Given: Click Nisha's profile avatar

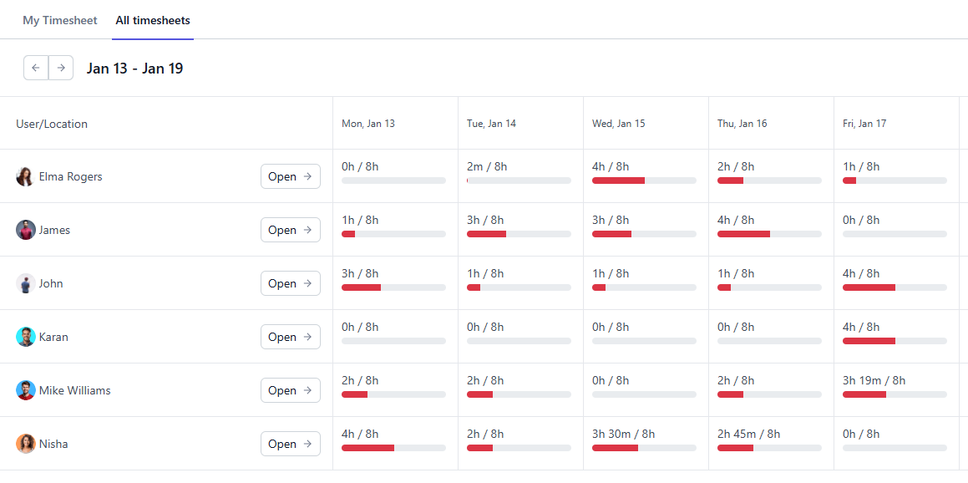Looking at the screenshot, I should pyautogui.click(x=25, y=444).
